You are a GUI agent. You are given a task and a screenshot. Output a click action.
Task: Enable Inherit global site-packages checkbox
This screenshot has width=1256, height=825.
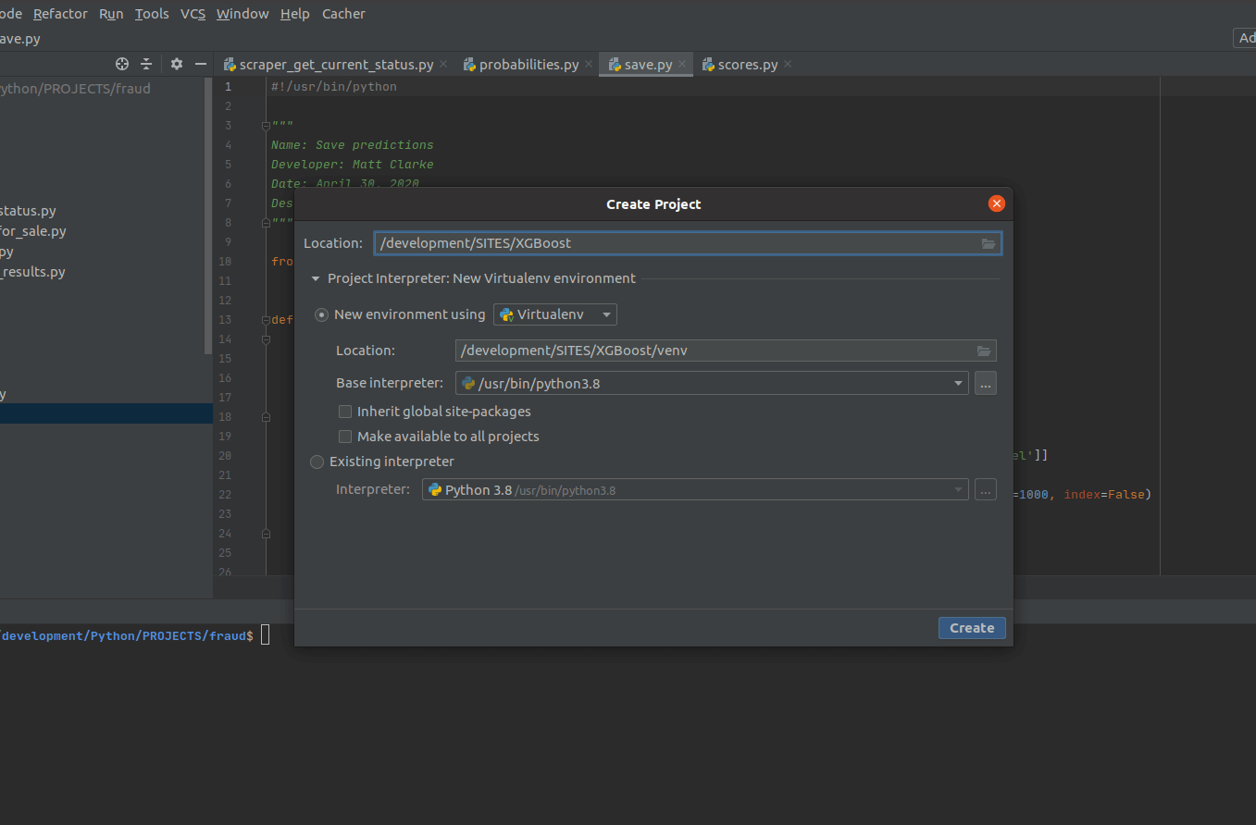coord(345,412)
